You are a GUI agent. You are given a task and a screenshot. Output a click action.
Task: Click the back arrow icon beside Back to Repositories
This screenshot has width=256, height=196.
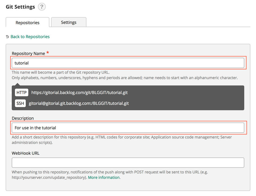click(x=7, y=37)
